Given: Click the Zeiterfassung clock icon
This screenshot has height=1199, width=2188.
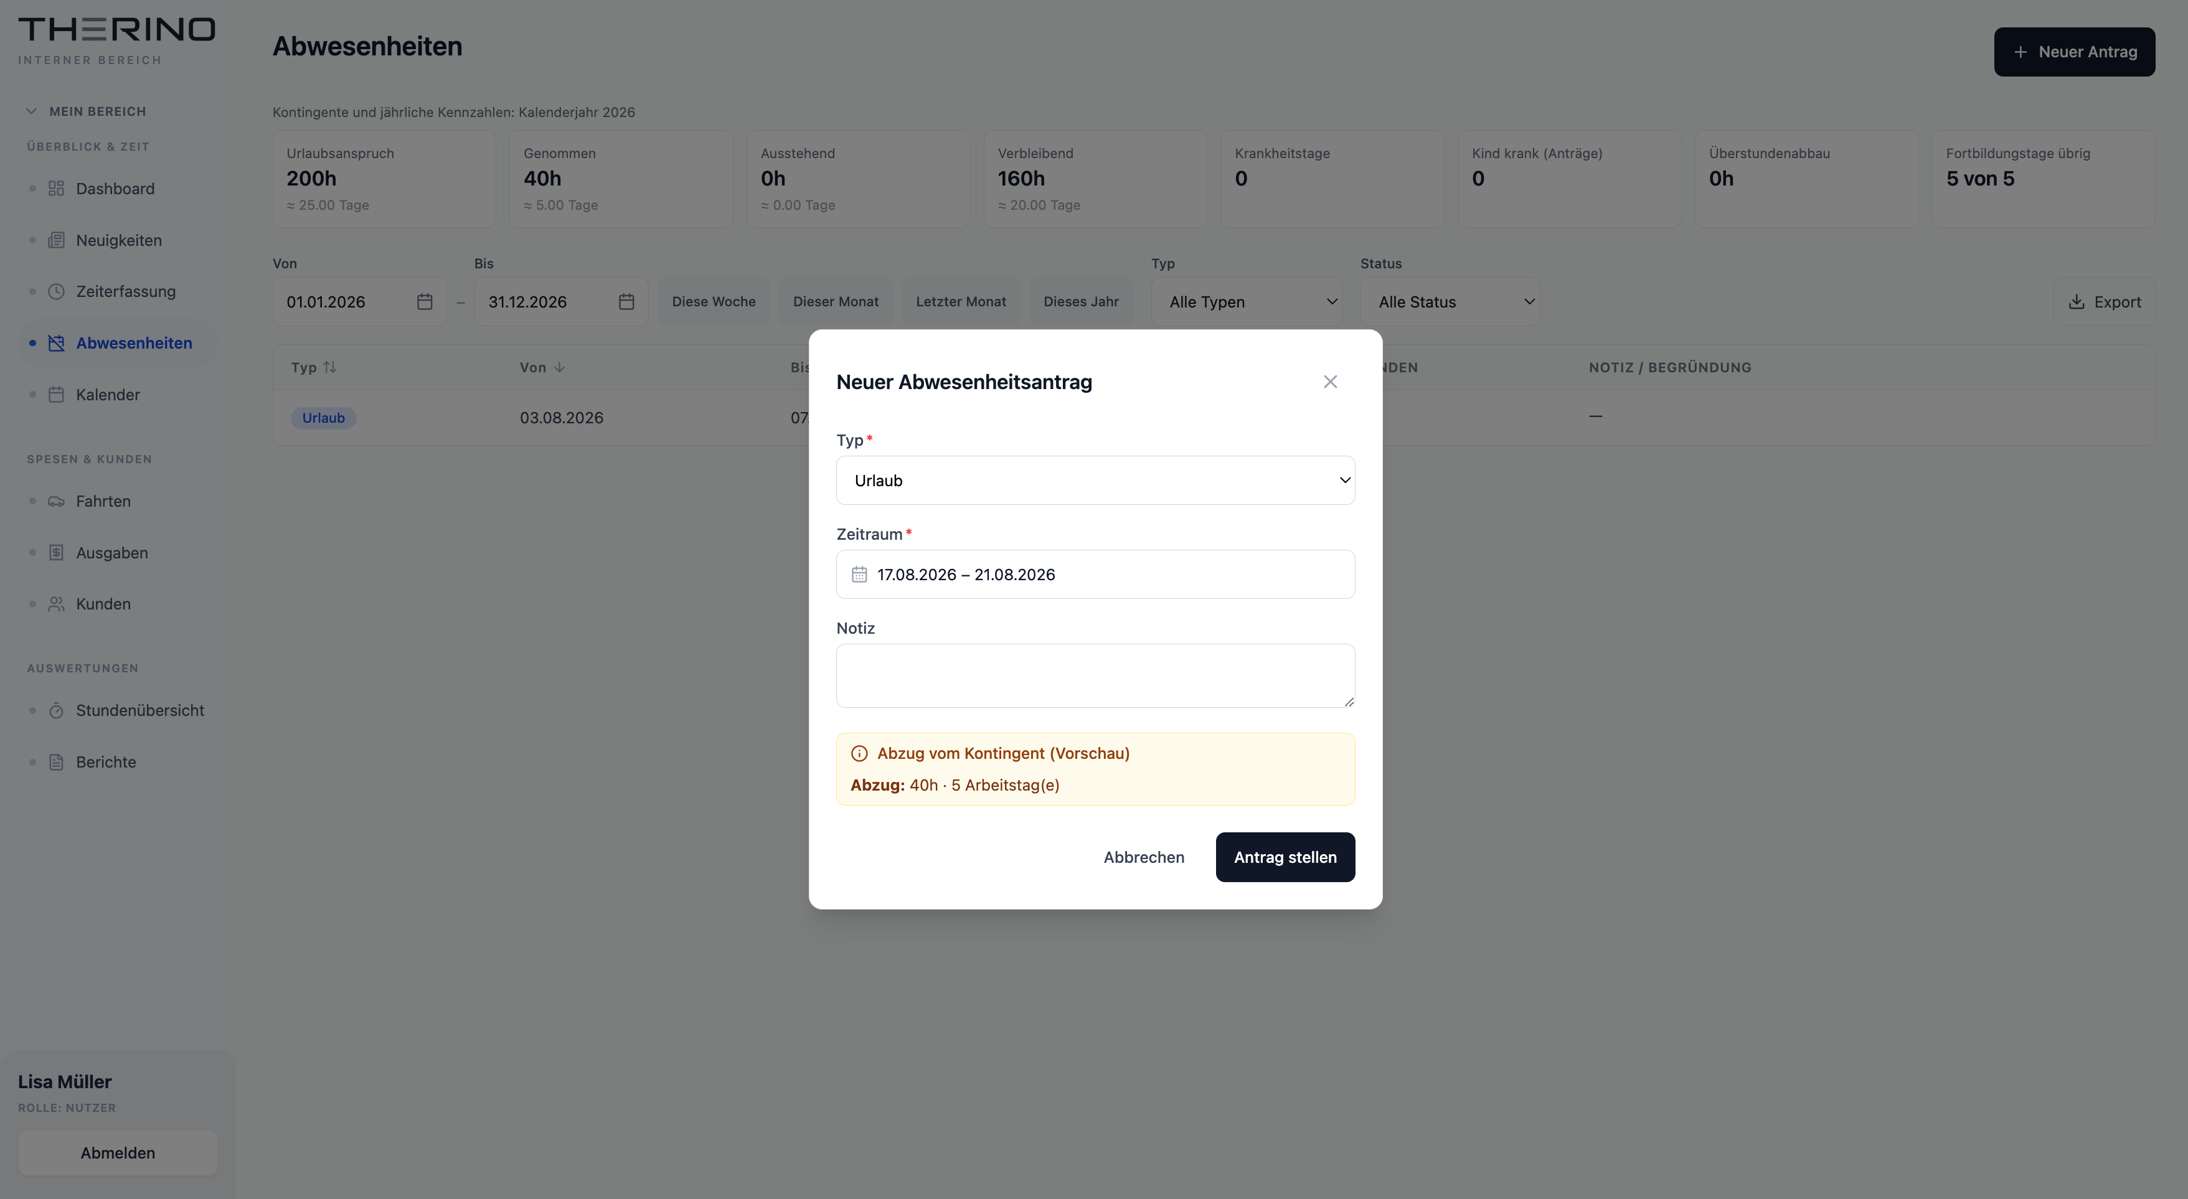Looking at the screenshot, I should click(56, 291).
